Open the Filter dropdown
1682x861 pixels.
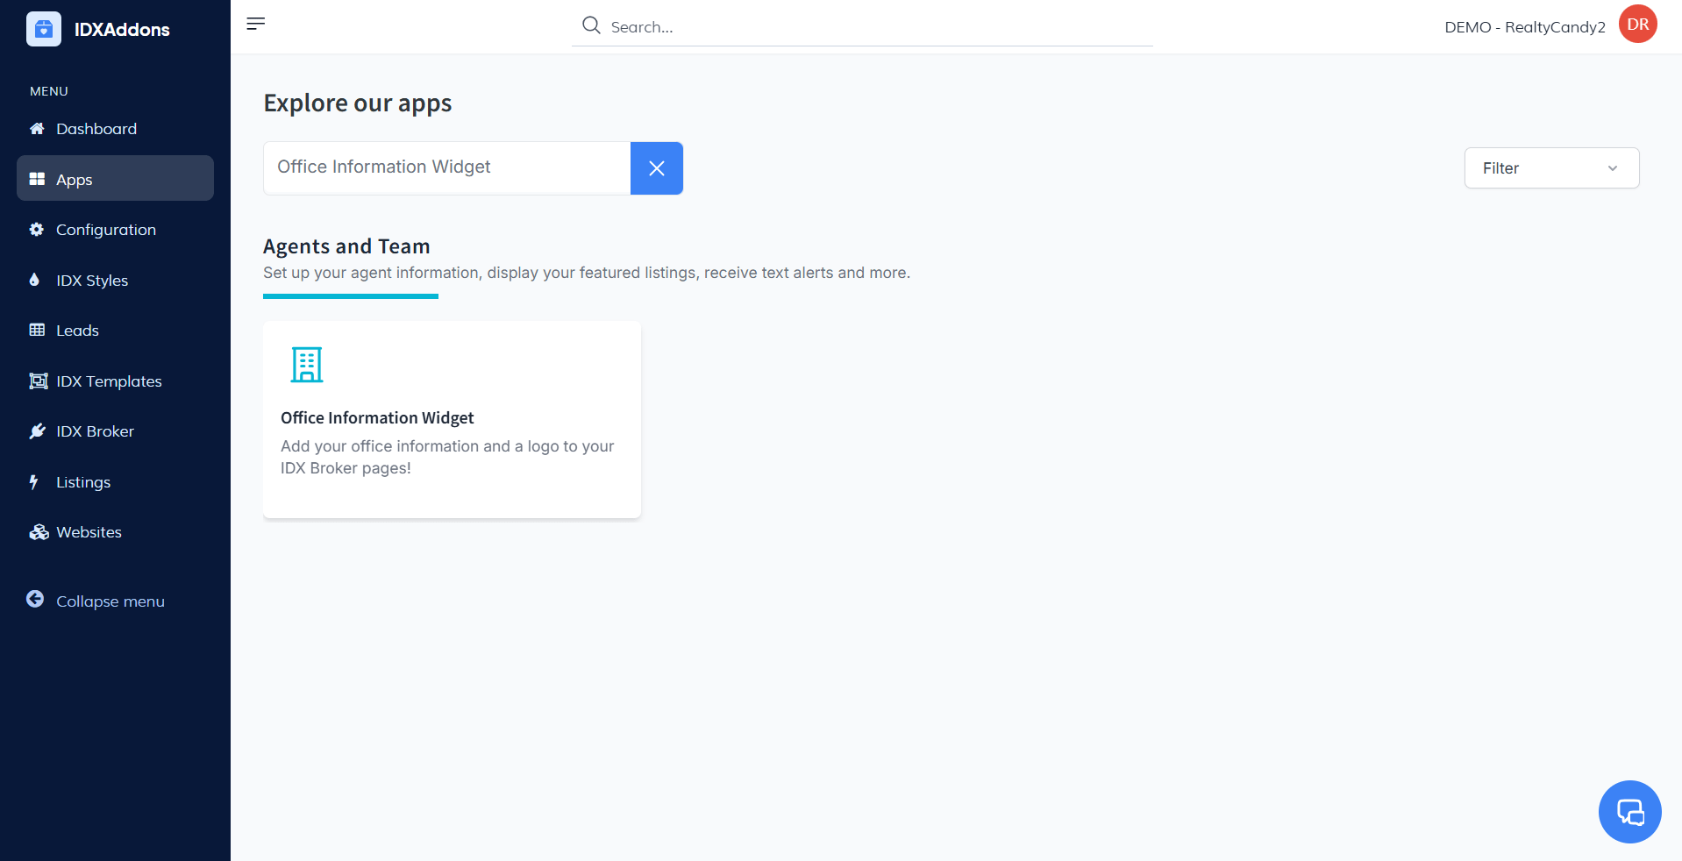1550,168
